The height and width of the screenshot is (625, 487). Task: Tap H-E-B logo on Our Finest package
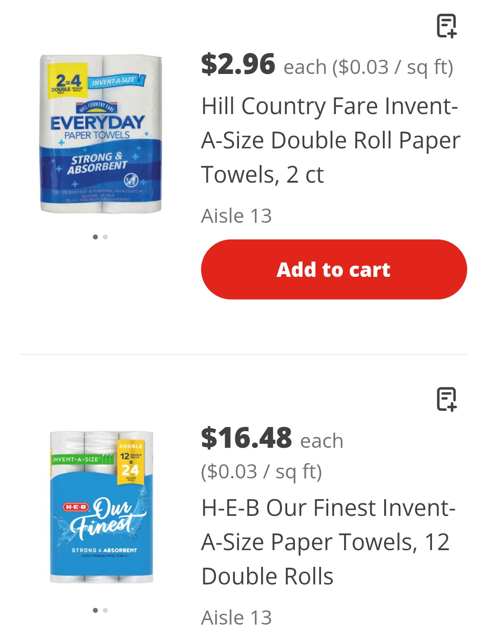click(x=76, y=507)
